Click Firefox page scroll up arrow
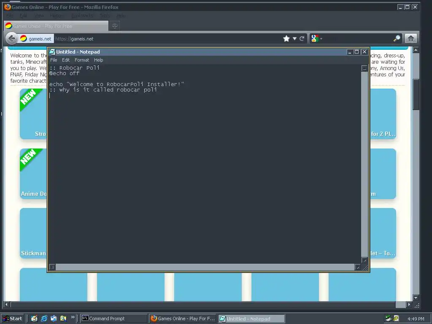 point(416,50)
